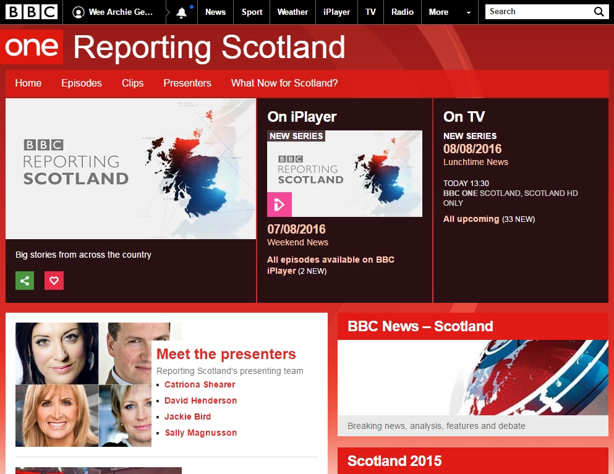Select the Home tab

click(28, 83)
